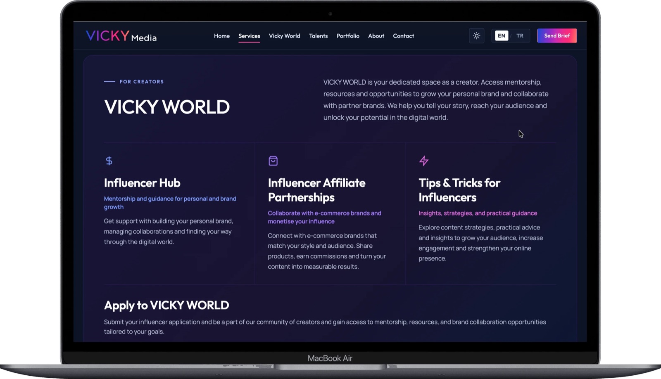Screen dimensions: 661x379
Task: Click the Send Brief button
Action: point(557,36)
